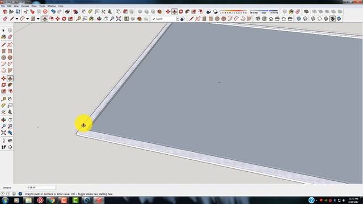Enable Monochrome face style
363x204 pixels.
[339, 19]
